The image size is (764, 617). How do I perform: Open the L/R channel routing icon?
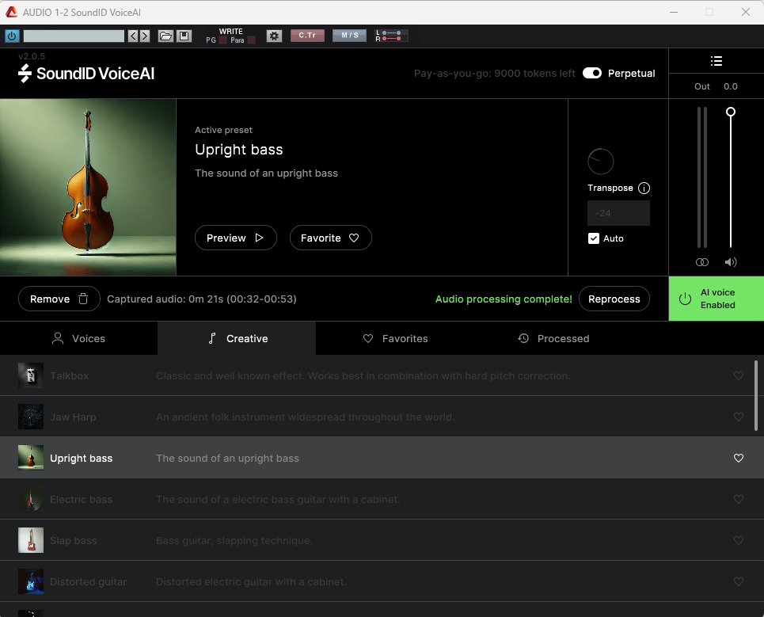coord(391,36)
